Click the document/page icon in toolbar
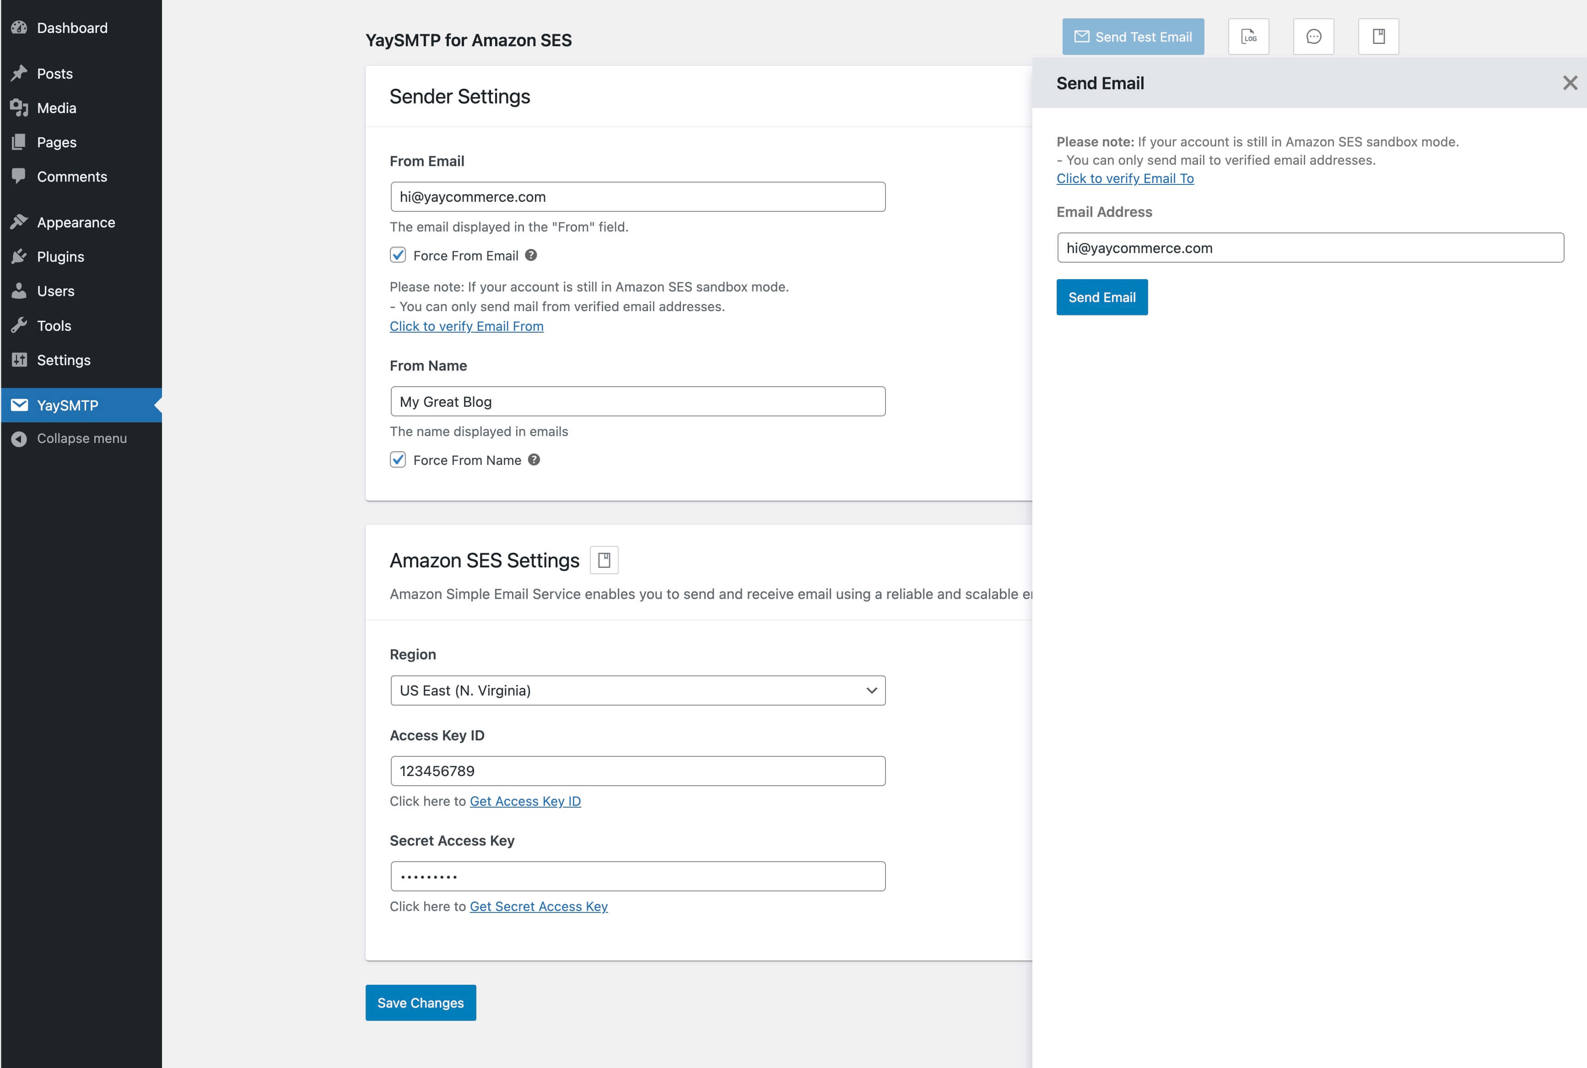Image resolution: width=1587 pixels, height=1068 pixels. click(x=1377, y=36)
